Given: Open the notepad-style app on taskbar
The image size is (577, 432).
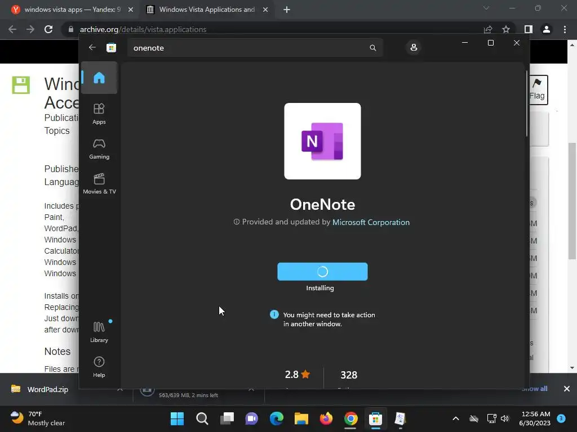Looking at the screenshot, I should pos(400,418).
